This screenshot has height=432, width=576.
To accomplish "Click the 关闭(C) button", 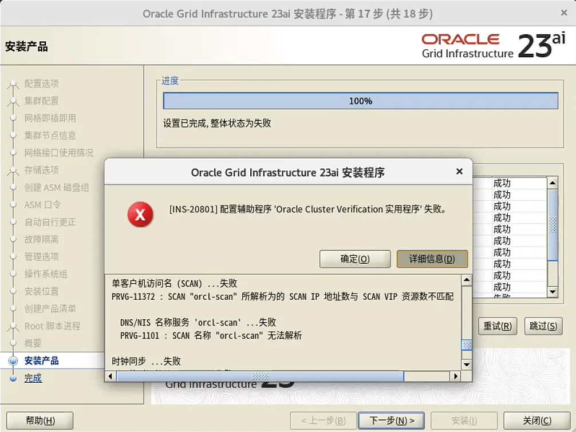I will [536, 419].
